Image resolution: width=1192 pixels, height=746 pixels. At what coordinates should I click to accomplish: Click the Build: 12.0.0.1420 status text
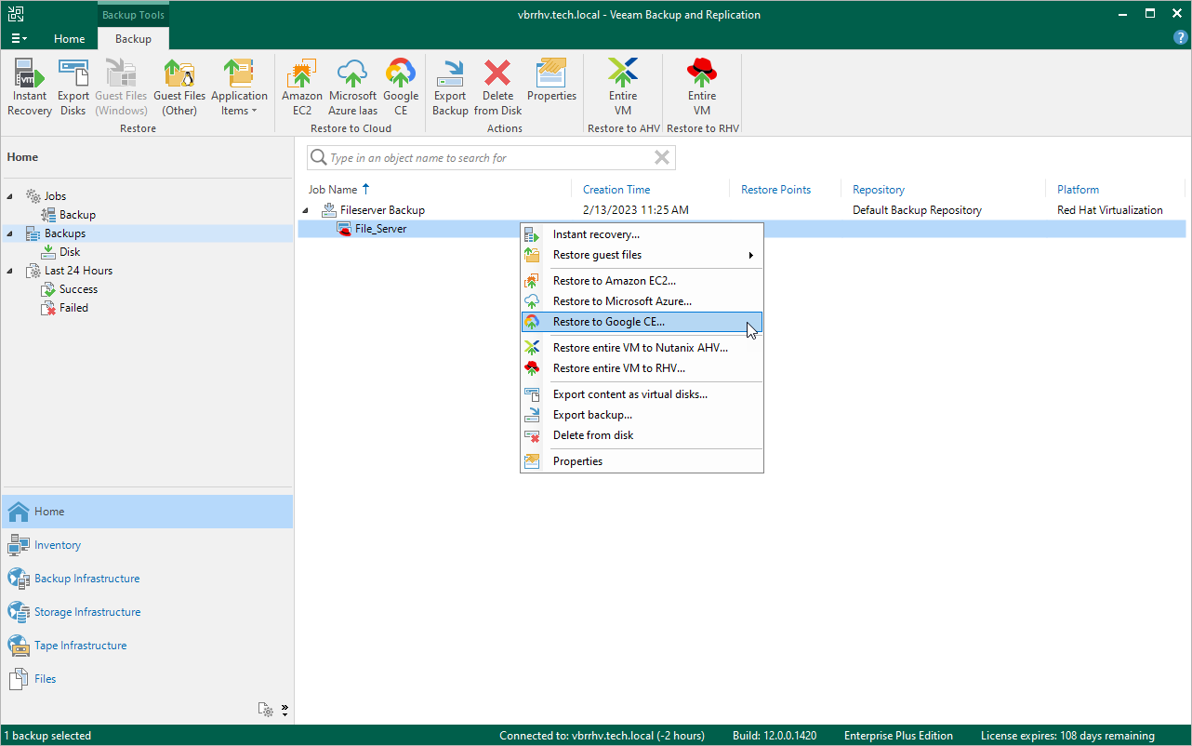point(775,736)
